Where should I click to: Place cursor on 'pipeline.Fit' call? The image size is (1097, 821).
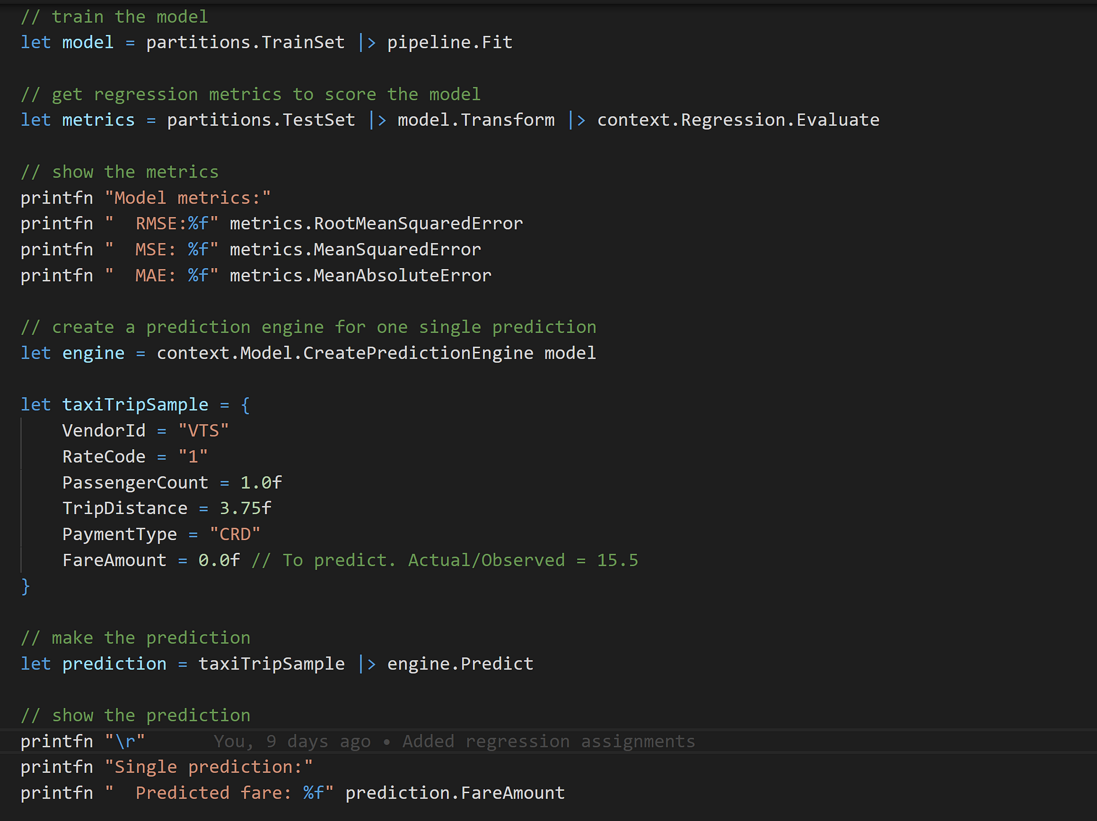[x=450, y=42]
